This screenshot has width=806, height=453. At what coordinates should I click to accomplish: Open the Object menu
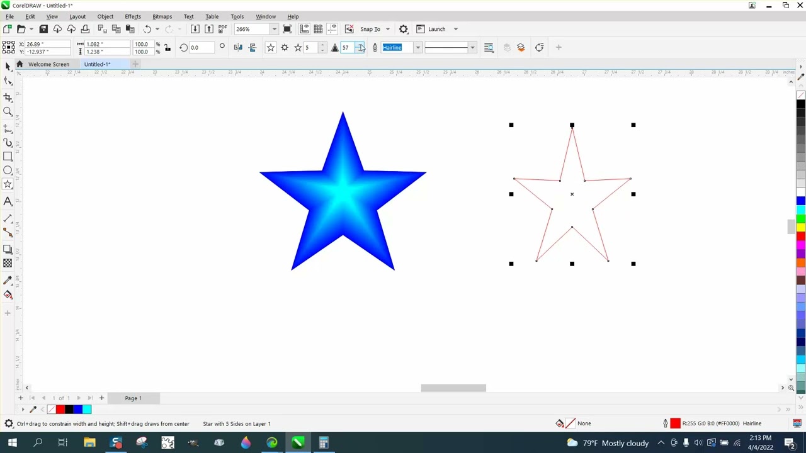click(105, 16)
